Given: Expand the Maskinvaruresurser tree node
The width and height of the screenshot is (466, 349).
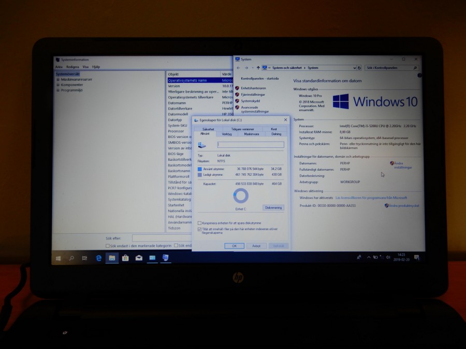Looking at the screenshot, I should [57, 80].
